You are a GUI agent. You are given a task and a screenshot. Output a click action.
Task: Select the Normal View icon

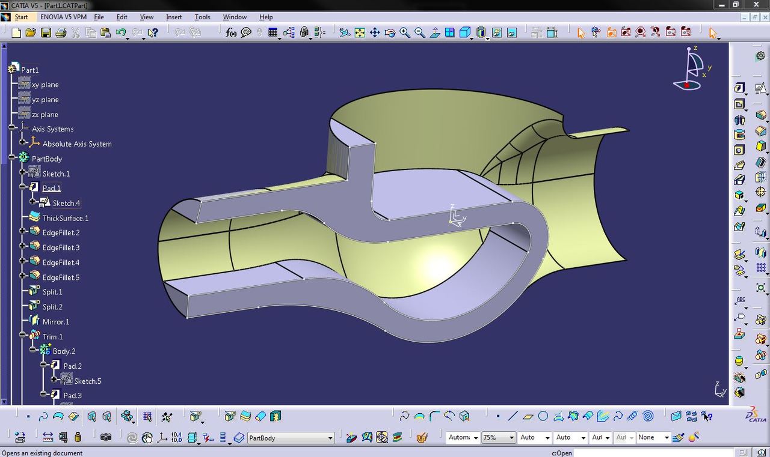pyautogui.click(x=435, y=32)
